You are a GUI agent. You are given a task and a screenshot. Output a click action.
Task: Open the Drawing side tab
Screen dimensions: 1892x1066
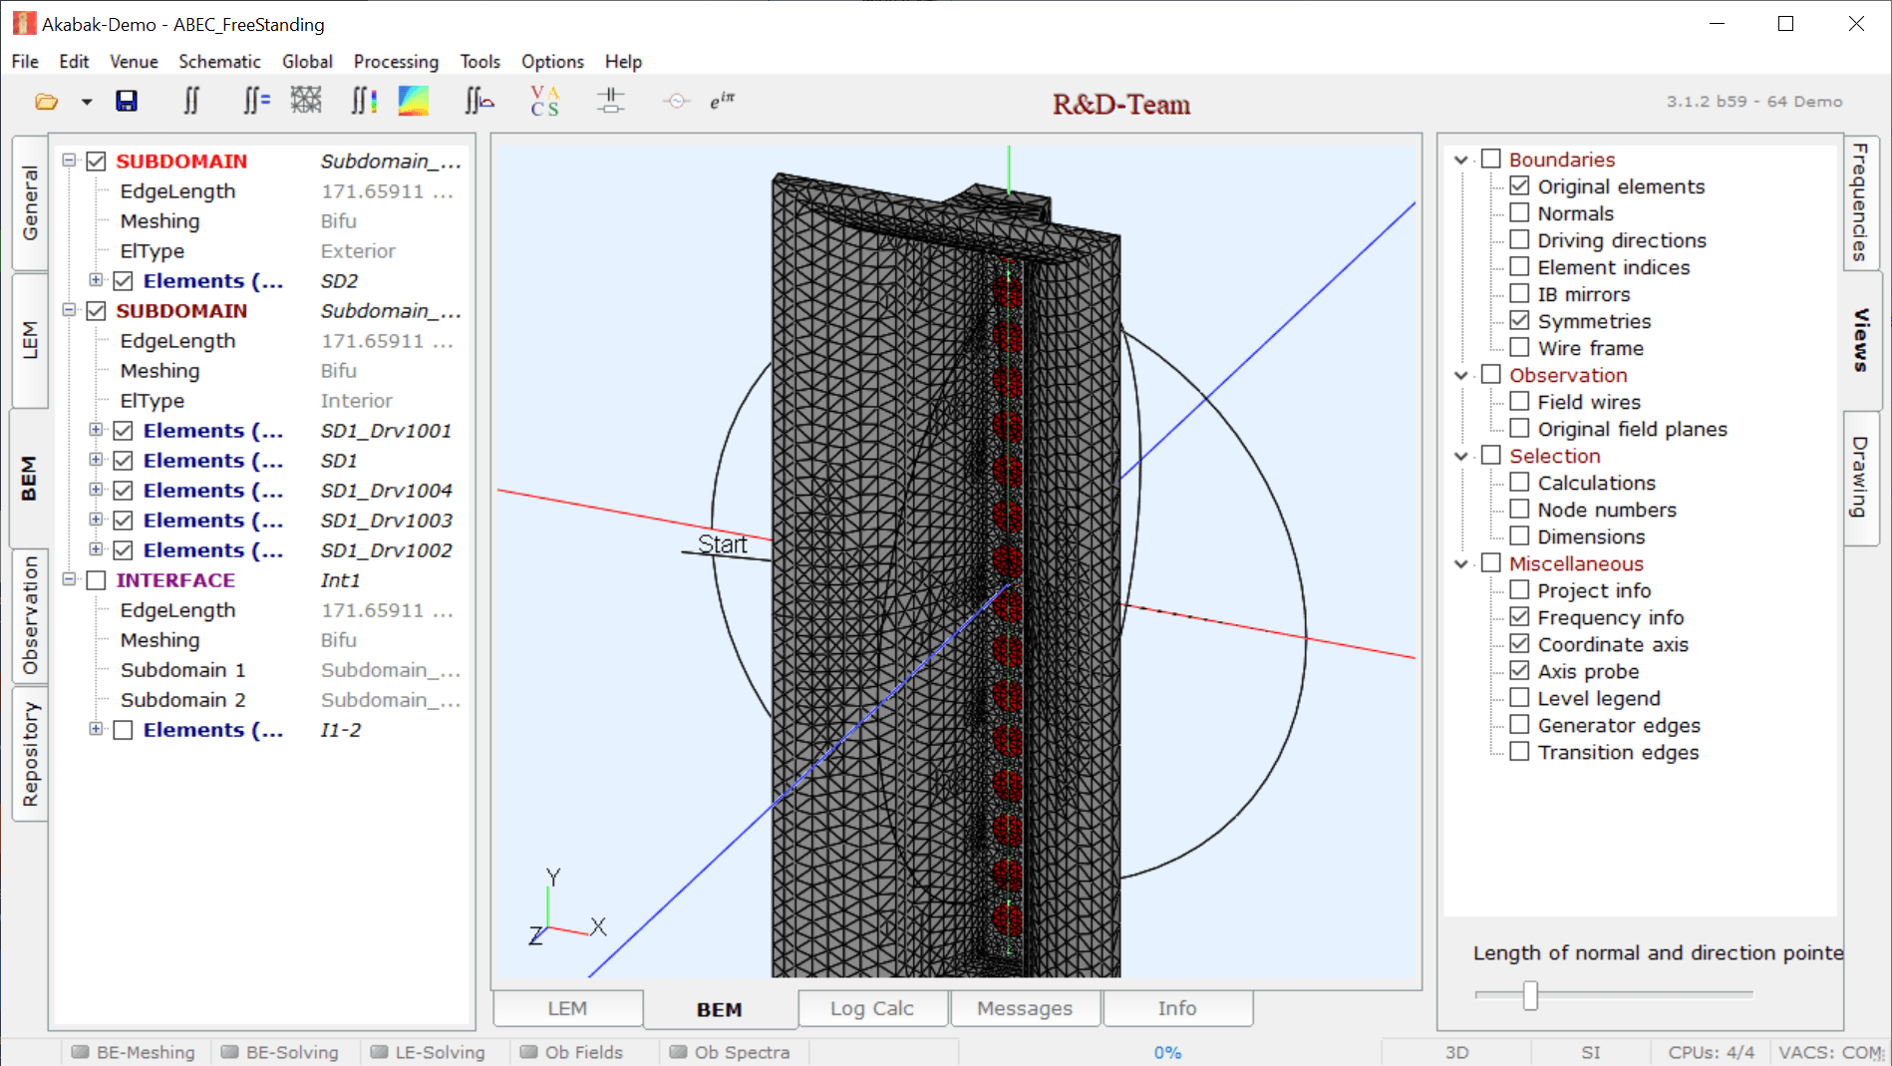coord(1860,477)
